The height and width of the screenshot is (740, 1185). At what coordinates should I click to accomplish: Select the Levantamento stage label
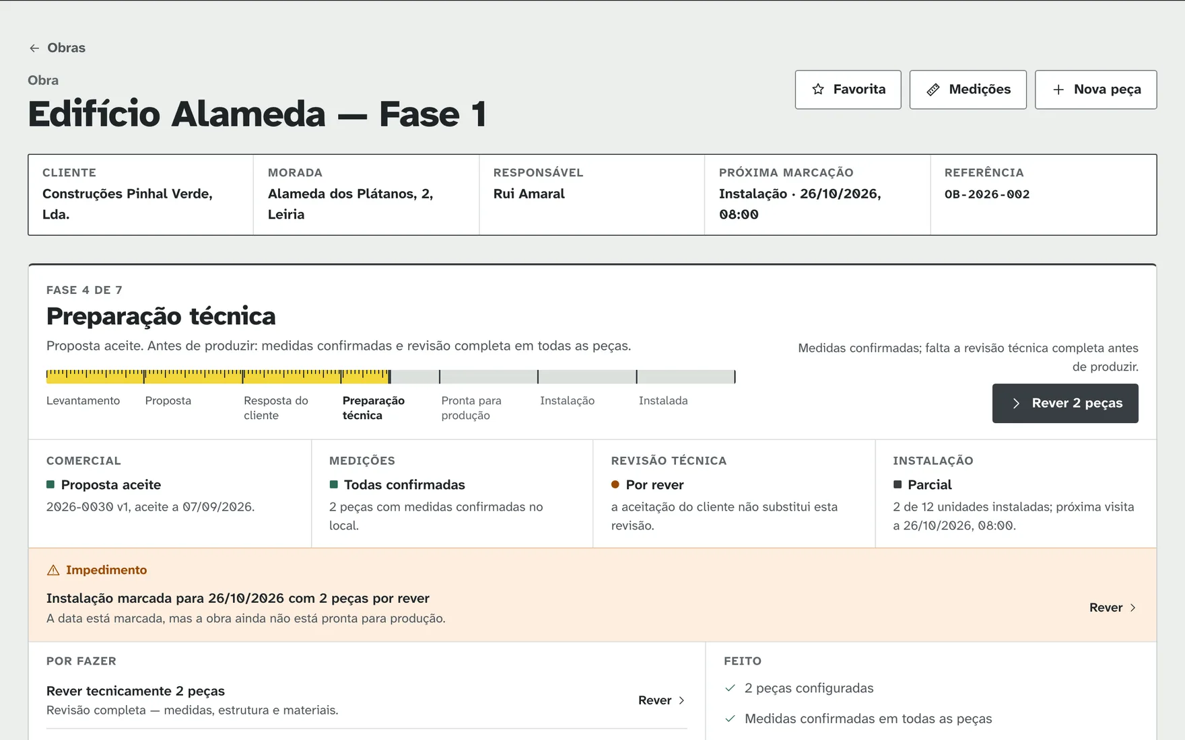[83, 400]
